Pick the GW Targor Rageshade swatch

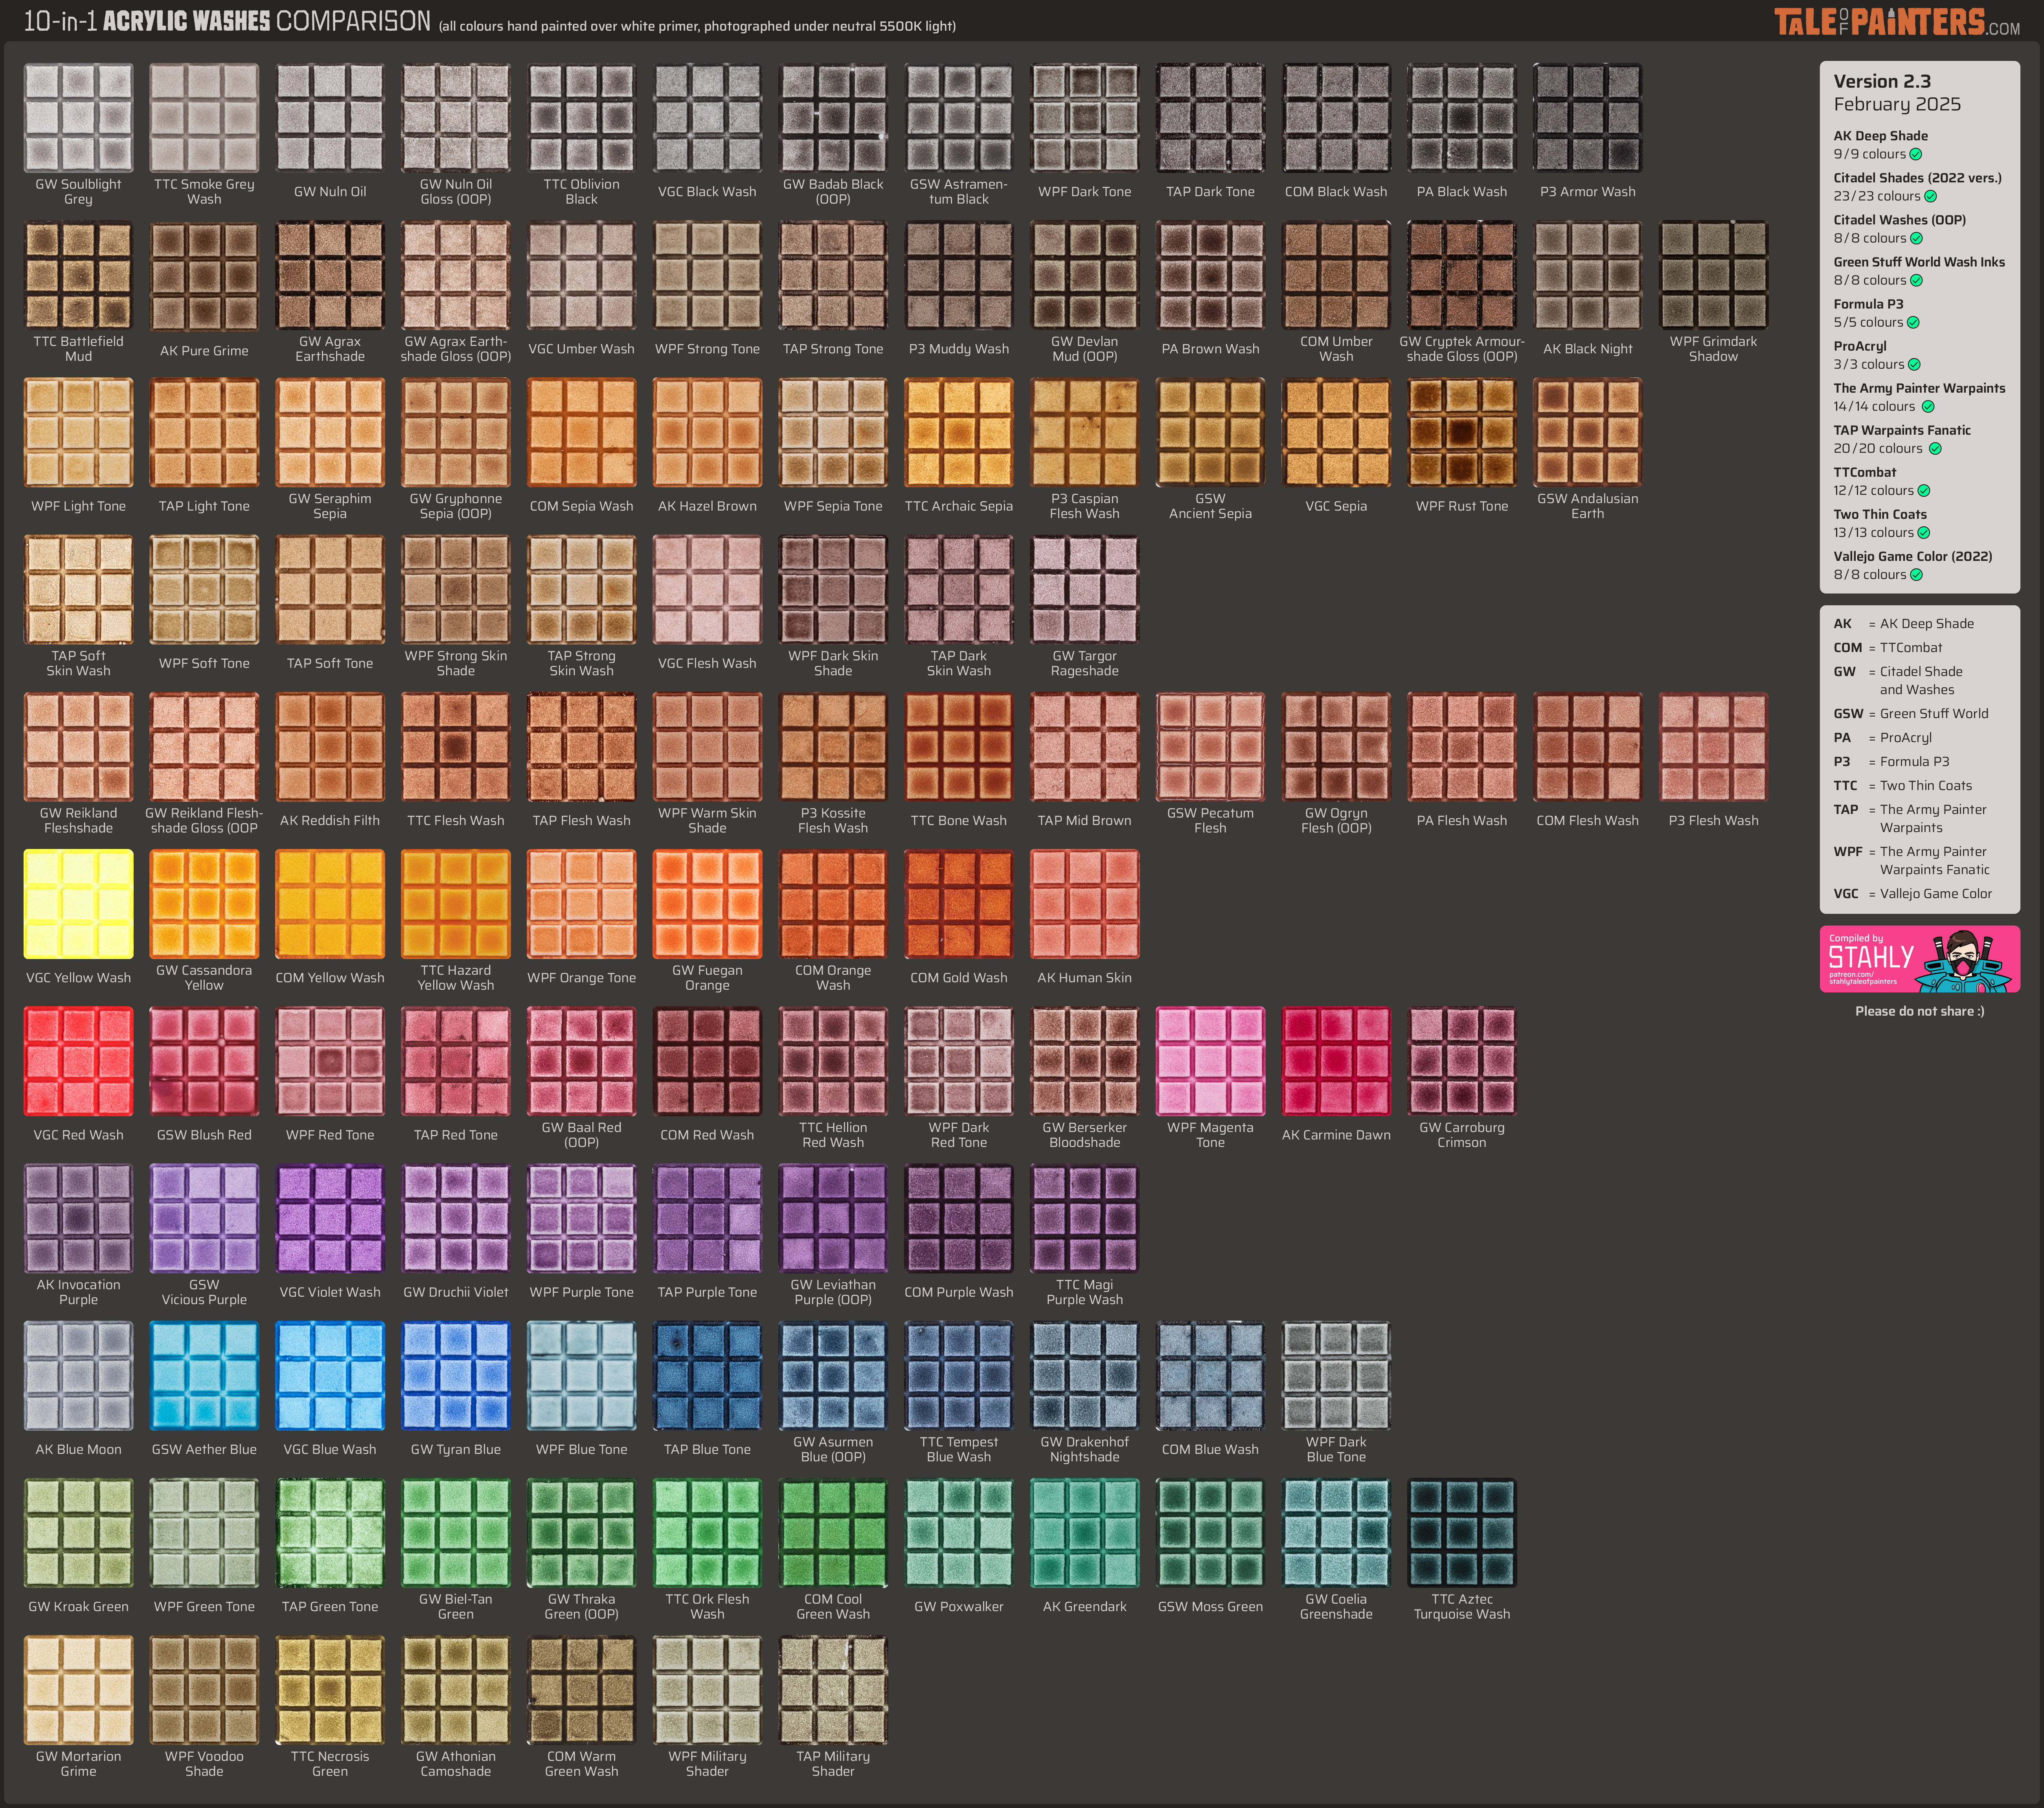pos(1085,589)
